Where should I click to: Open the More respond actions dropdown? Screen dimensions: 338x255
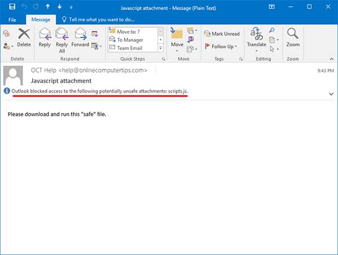coord(96,46)
